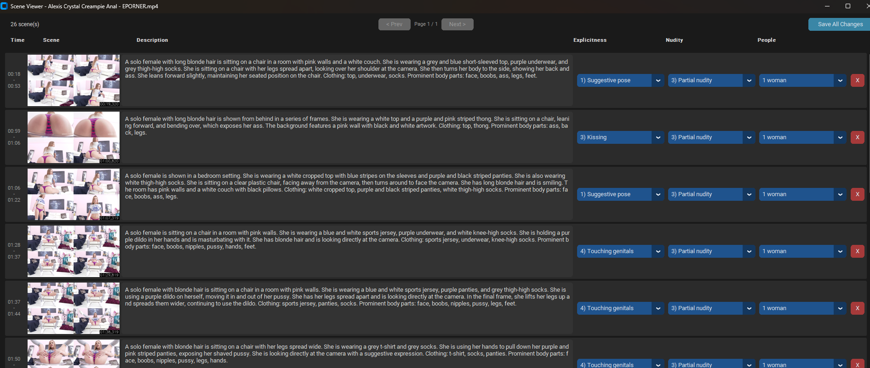Click the People column header
The width and height of the screenshot is (870, 368).
coord(767,40)
